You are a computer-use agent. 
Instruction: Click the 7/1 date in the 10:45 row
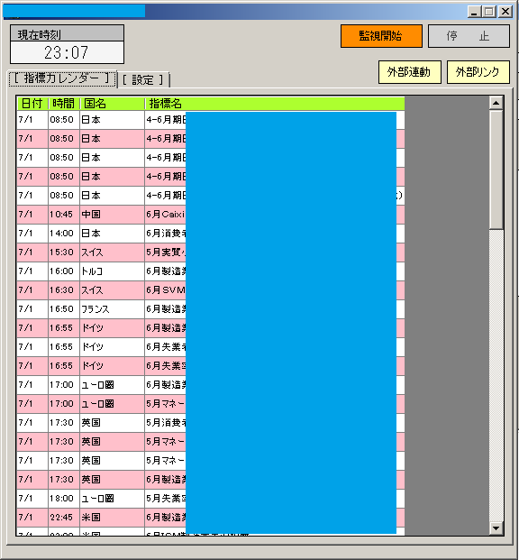32,215
